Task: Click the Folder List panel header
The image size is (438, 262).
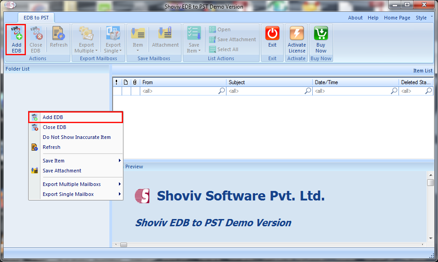Action: [56, 69]
